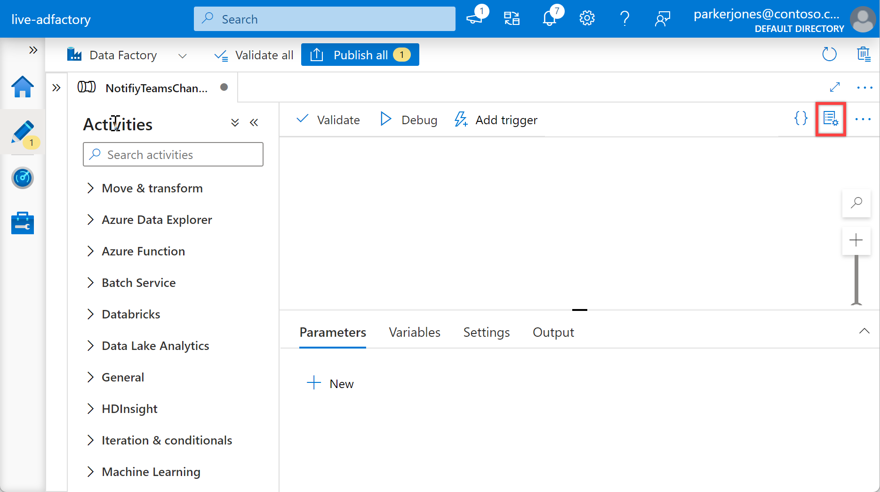Screen dimensions: 880x492
Task: Click the canvas zoom slider track
Action: tap(856, 280)
